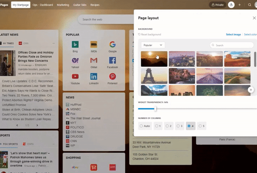Open the Bing bookmark icon
The height and width of the screenshot is (173, 257).
pos(75,45)
